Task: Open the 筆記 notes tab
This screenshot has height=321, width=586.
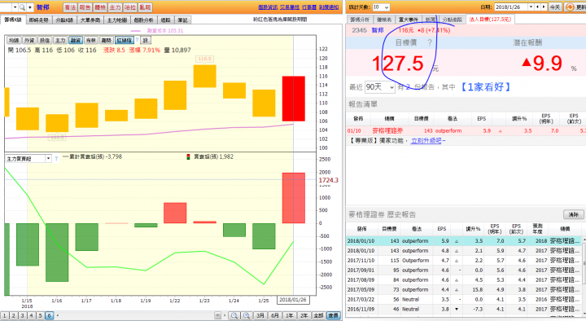Action: 182,20
